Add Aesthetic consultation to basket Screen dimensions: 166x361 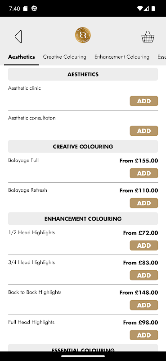pos(144,131)
